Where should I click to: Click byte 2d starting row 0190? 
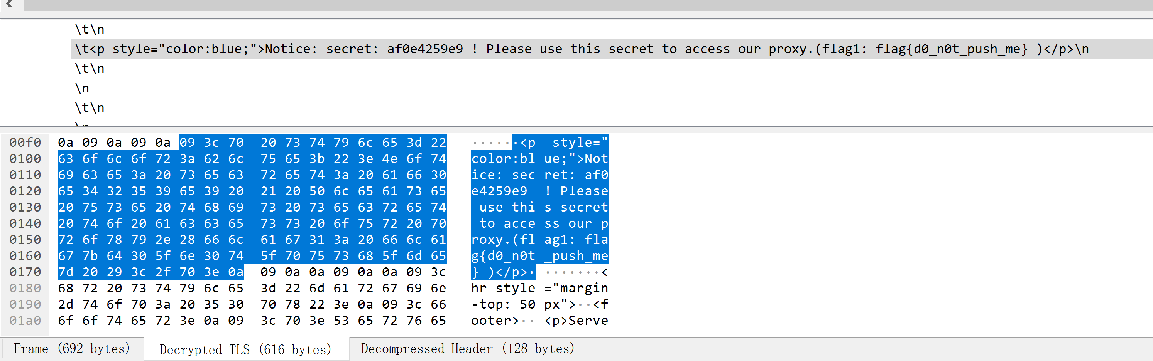point(66,305)
